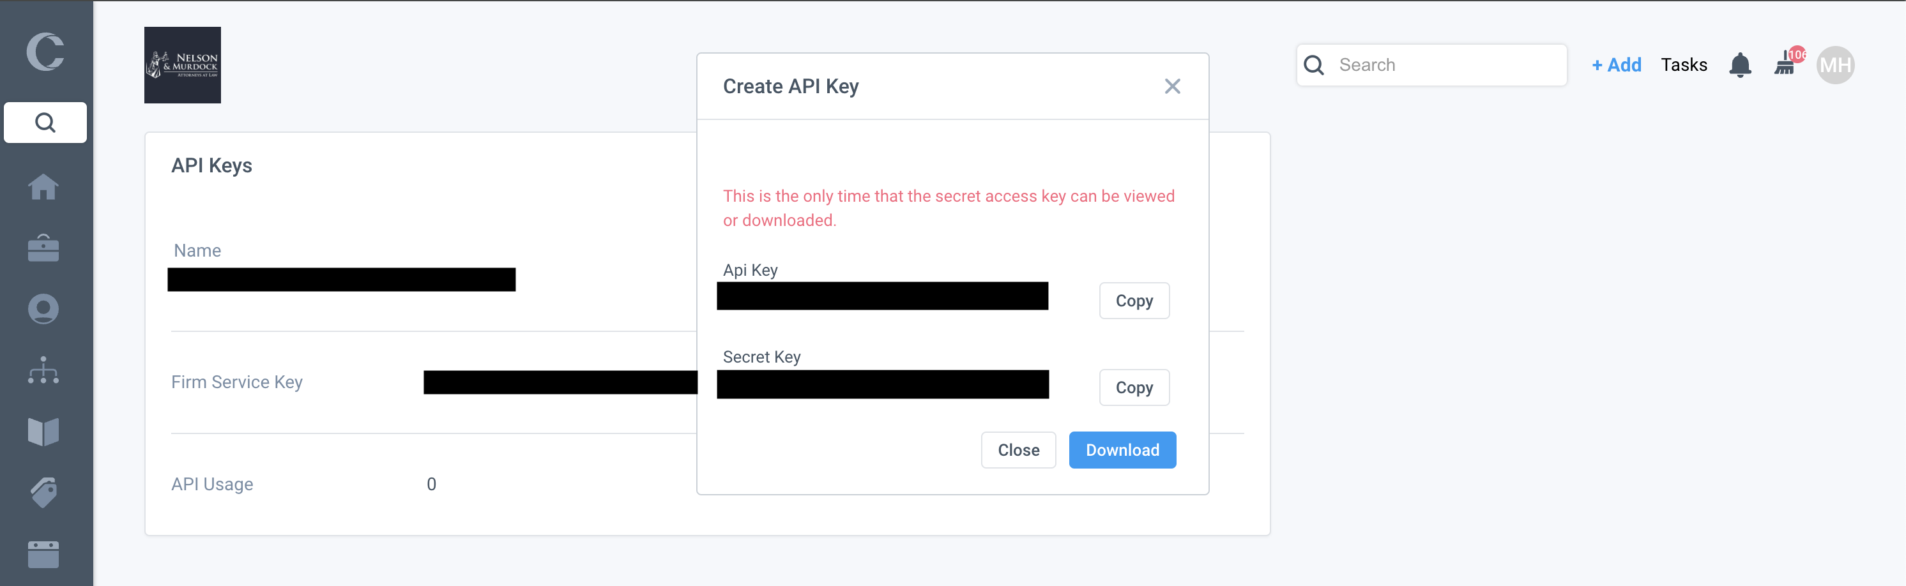Open the open-book icon in sidebar
This screenshot has height=586, width=1906.
(x=43, y=432)
